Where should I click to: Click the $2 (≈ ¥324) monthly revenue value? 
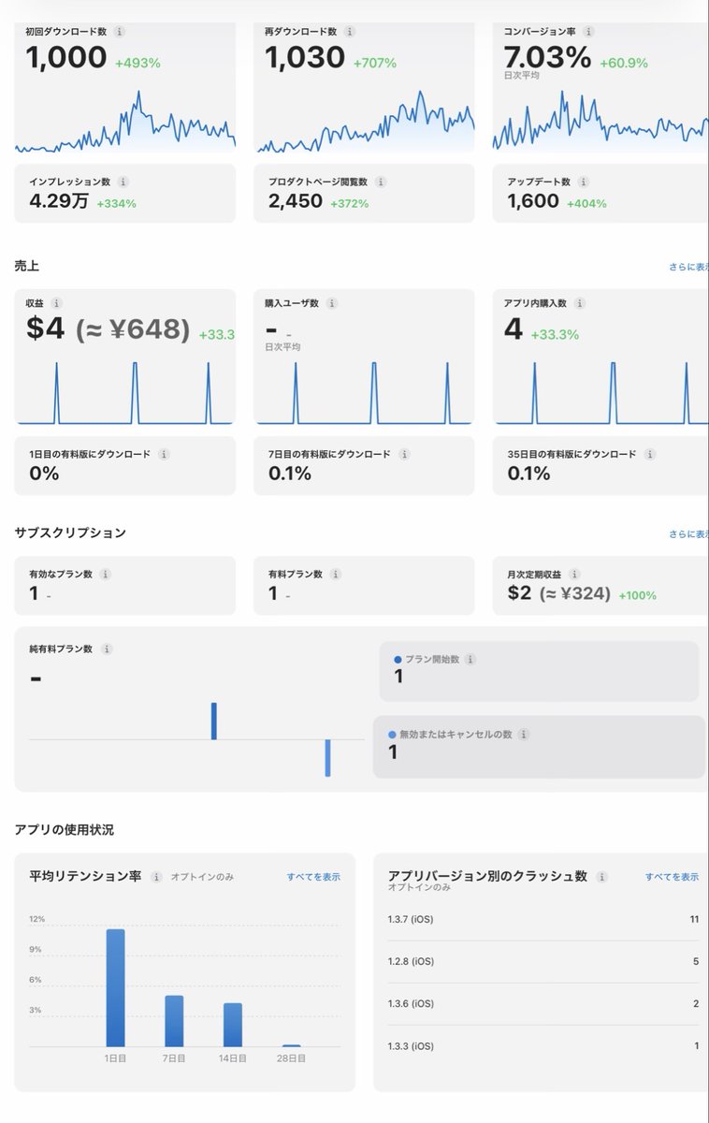point(559,593)
